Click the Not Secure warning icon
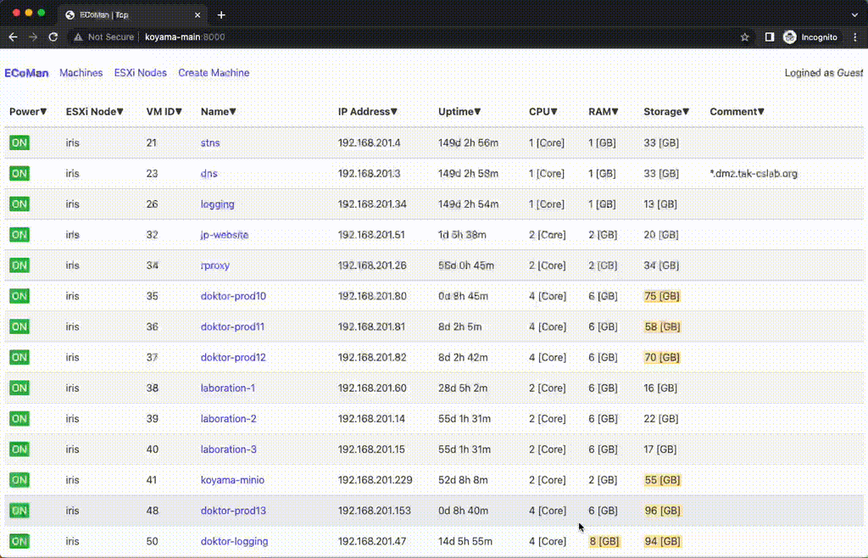The width and height of the screenshot is (868, 558). click(78, 37)
